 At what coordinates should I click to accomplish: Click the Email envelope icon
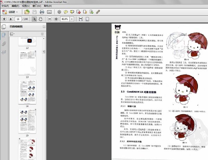coord(49,12)
